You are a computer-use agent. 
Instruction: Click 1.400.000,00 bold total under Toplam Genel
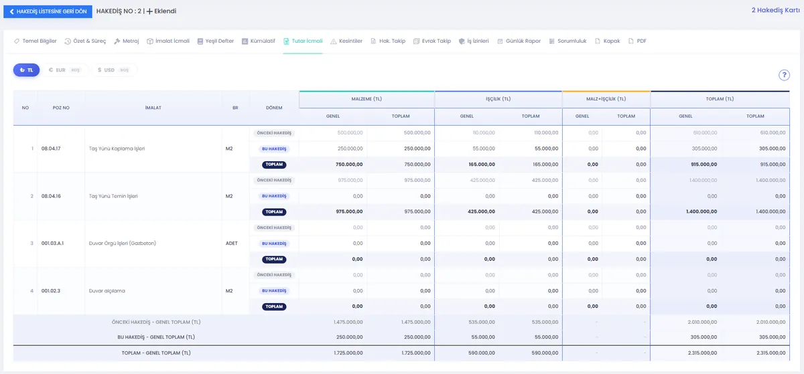[x=701, y=212]
